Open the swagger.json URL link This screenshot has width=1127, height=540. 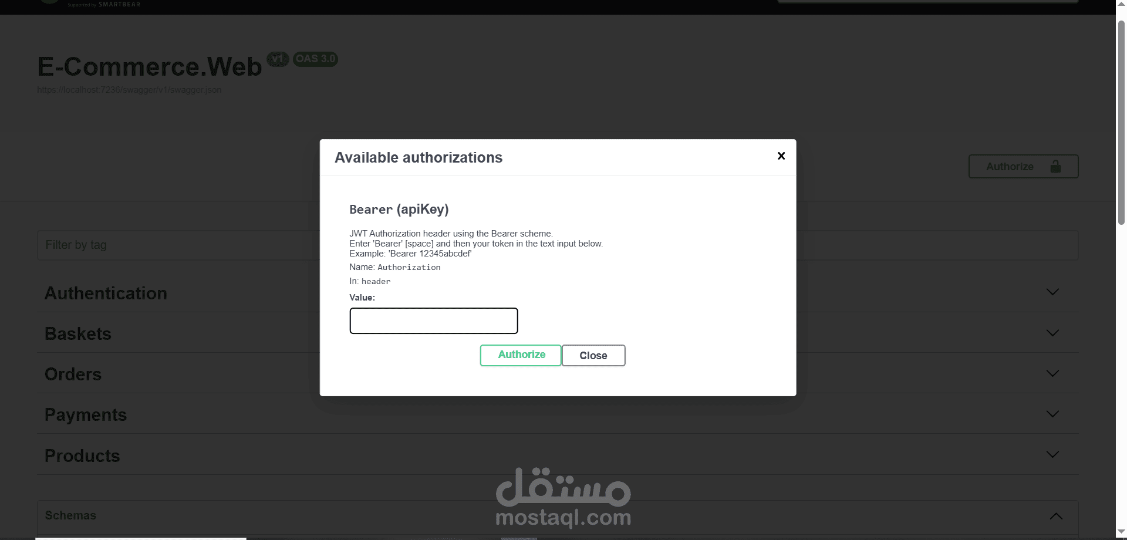(x=129, y=90)
